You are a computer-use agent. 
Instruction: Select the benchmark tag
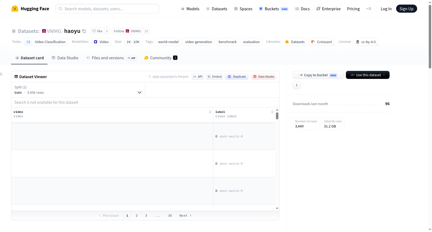click(228, 42)
